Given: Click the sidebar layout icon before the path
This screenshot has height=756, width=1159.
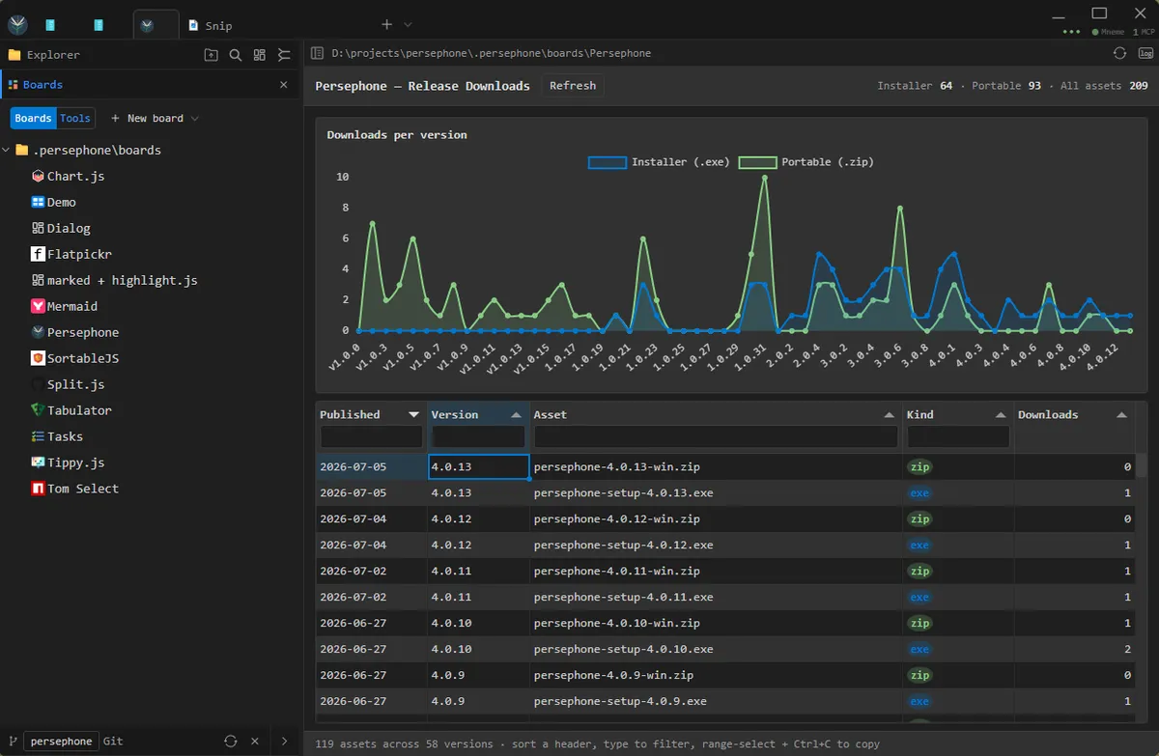Looking at the screenshot, I should click(x=317, y=53).
